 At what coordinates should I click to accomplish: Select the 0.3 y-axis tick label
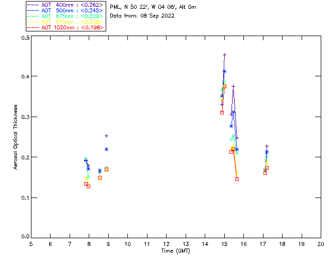point(25,117)
